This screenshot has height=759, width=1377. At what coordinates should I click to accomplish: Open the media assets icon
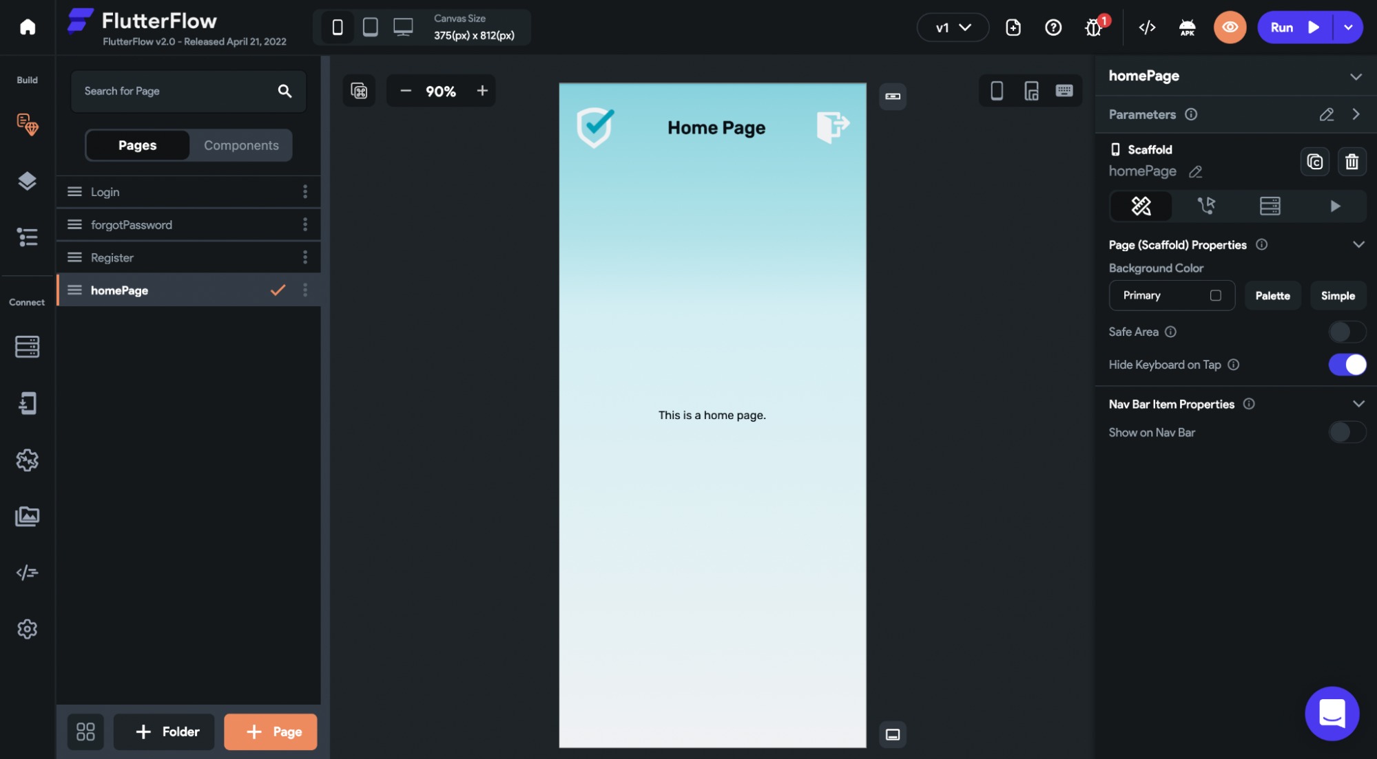28,516
